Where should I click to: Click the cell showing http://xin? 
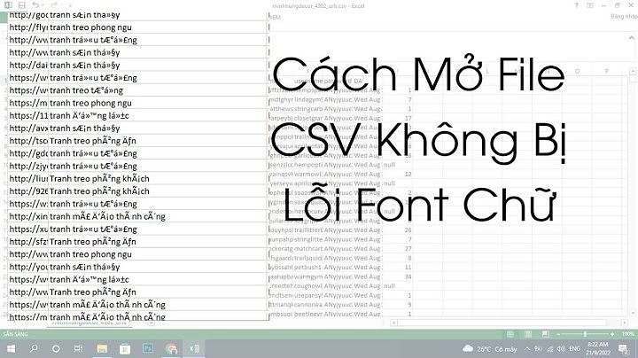pyautogui.click(x=28, y=216)
